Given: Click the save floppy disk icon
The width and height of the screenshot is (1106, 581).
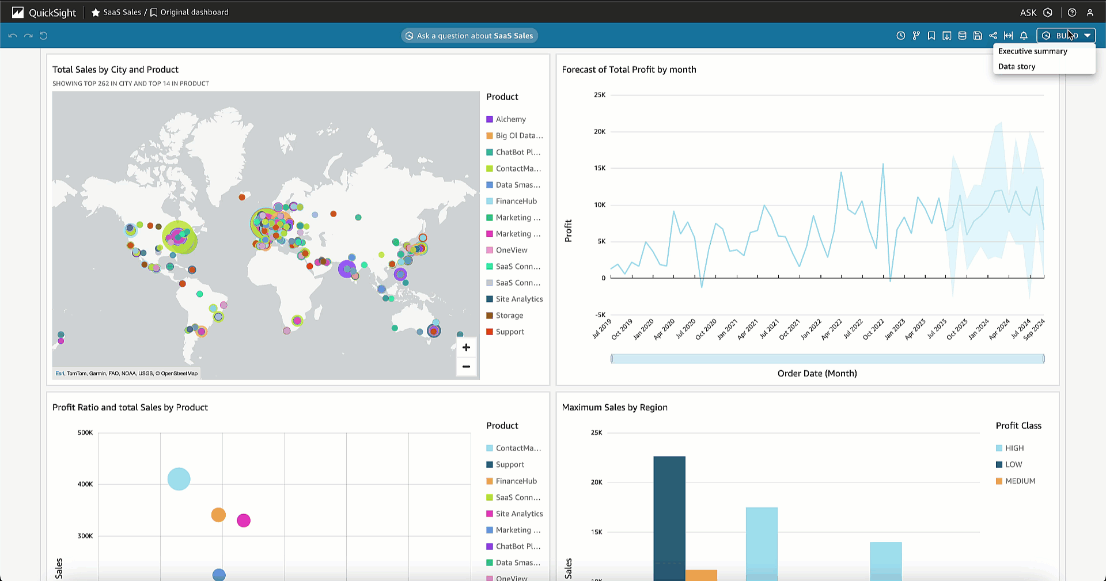Looking at the screenshot, I should (978, 36).
